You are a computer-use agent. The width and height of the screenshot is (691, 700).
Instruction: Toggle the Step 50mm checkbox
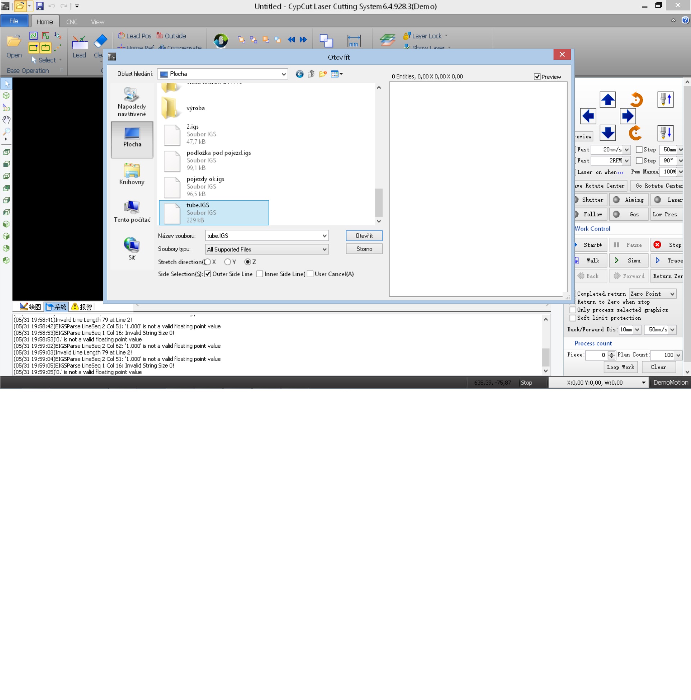click(639, 150)
